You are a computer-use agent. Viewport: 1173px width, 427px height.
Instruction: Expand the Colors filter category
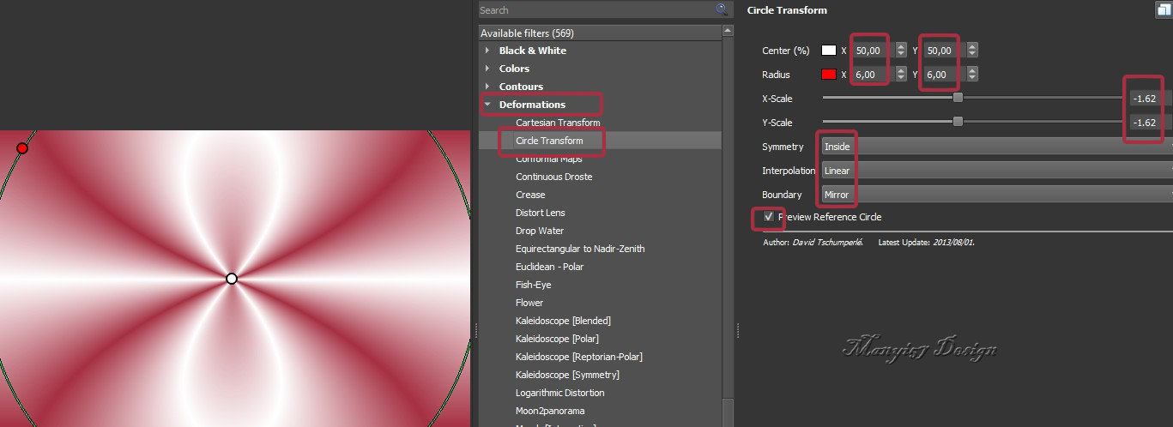pos(487,69)
